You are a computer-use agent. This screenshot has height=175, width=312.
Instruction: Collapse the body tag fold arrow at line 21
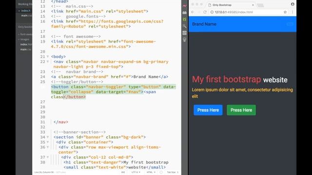tap(48, 57)
